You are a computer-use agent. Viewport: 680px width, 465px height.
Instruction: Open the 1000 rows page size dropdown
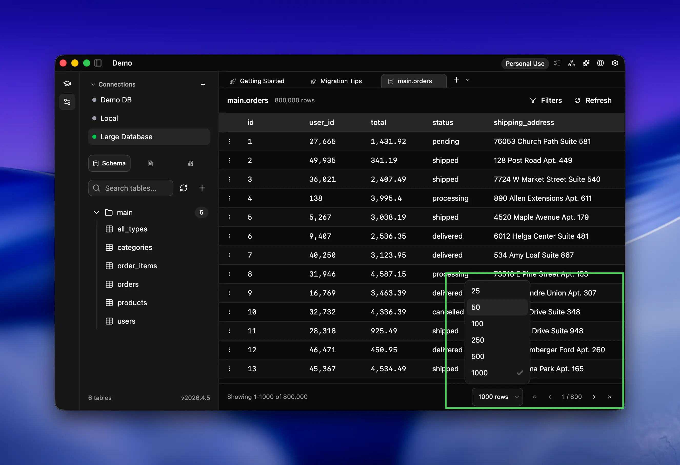[x=497, y=397]
